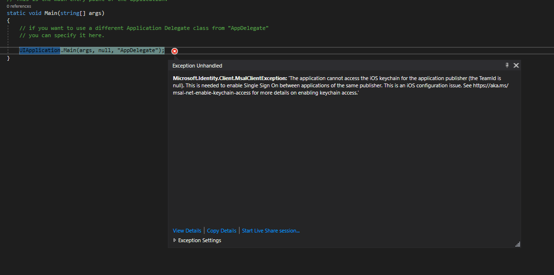This screenshot has width=554, height=275.
Task: Click Copy Details link
Action: [x=222, y=231]
